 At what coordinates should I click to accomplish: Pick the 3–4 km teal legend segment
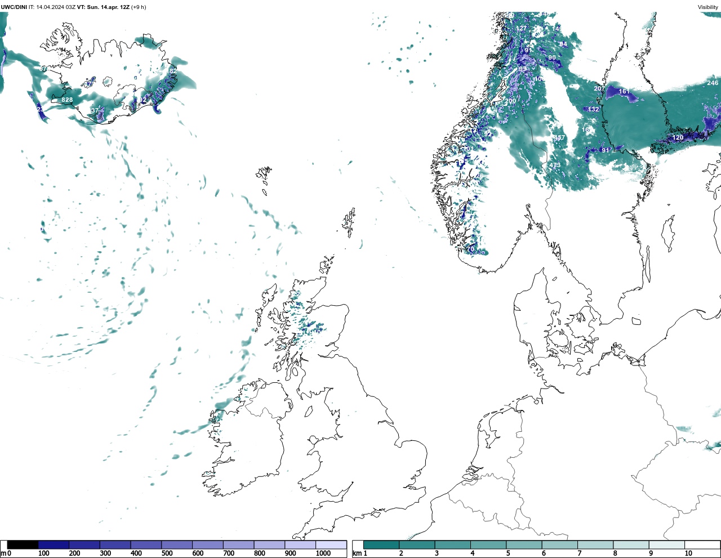pyautogui.click(x=453, y=545)
